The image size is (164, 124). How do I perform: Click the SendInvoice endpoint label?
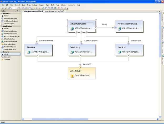[x=136, y=41]
